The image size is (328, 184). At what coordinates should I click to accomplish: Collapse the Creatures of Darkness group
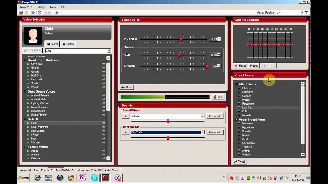tap(25, 60)
